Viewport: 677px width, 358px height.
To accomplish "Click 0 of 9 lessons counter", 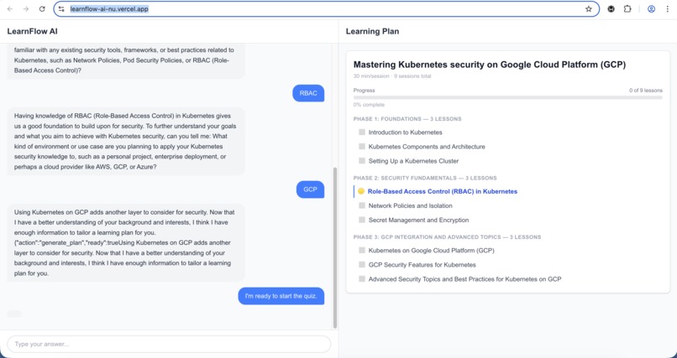I will pyautogui.click(x=645, y=91).
